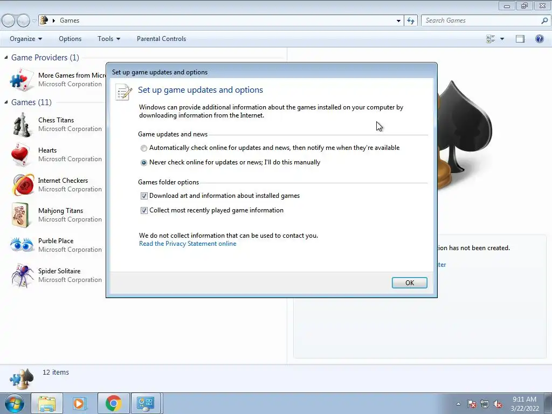Select the Chess Titans game icon
The image size is (552, 414).
[22, 125]
